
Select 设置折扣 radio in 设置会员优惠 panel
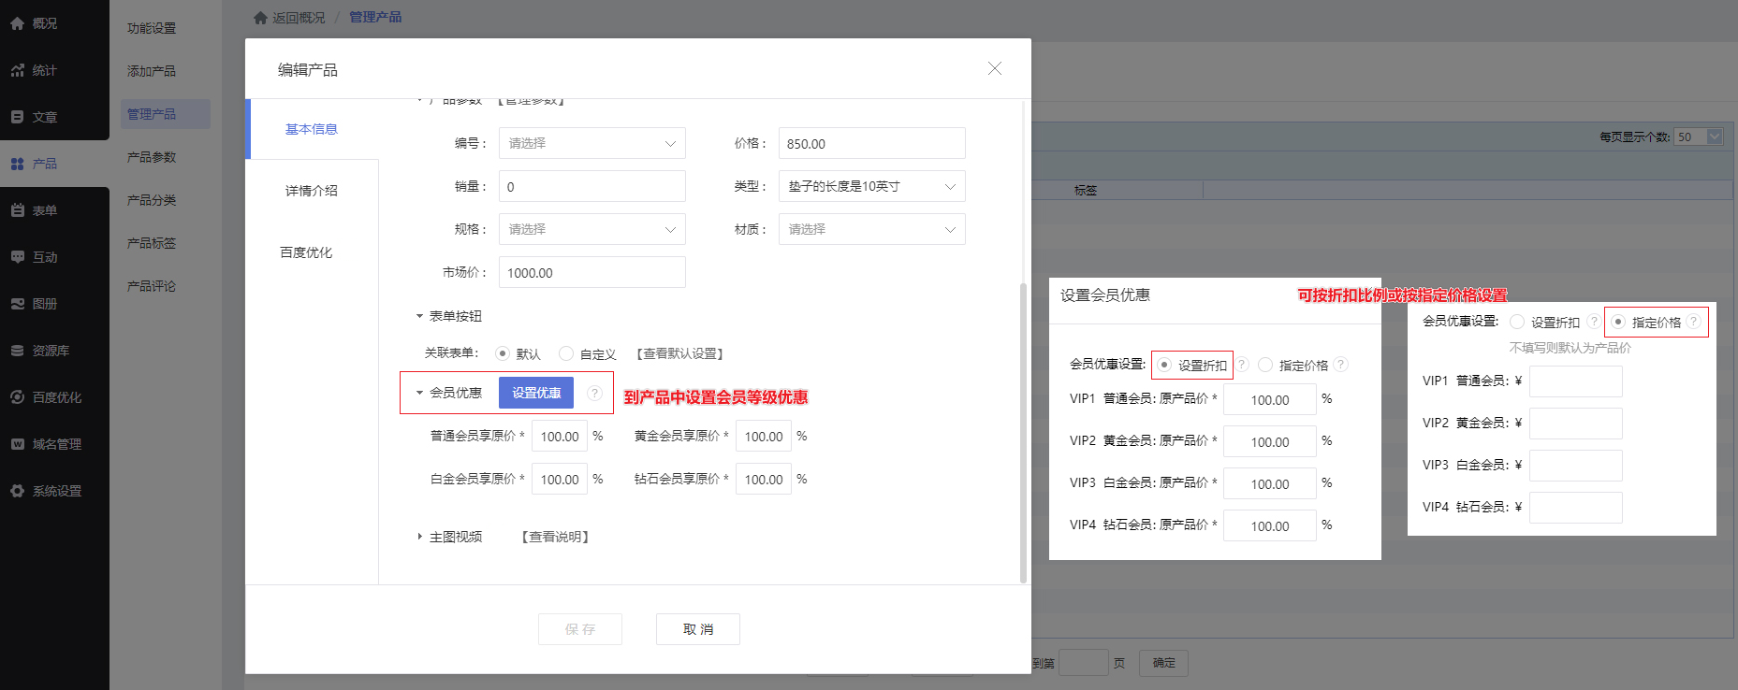[1164, 365]
